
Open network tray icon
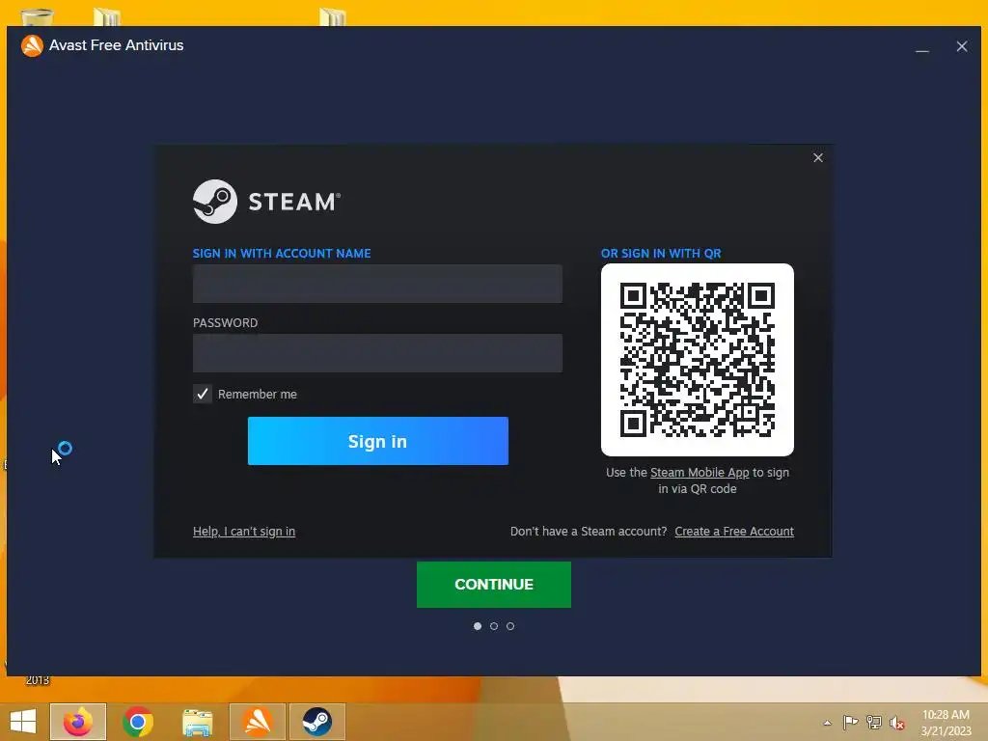click(874, 722)
